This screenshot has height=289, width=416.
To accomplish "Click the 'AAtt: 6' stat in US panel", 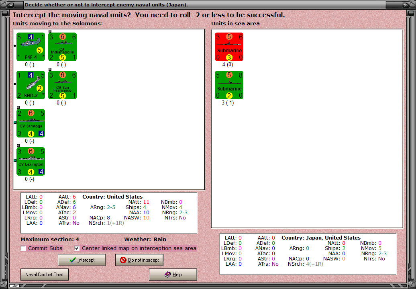I will 67,197.
